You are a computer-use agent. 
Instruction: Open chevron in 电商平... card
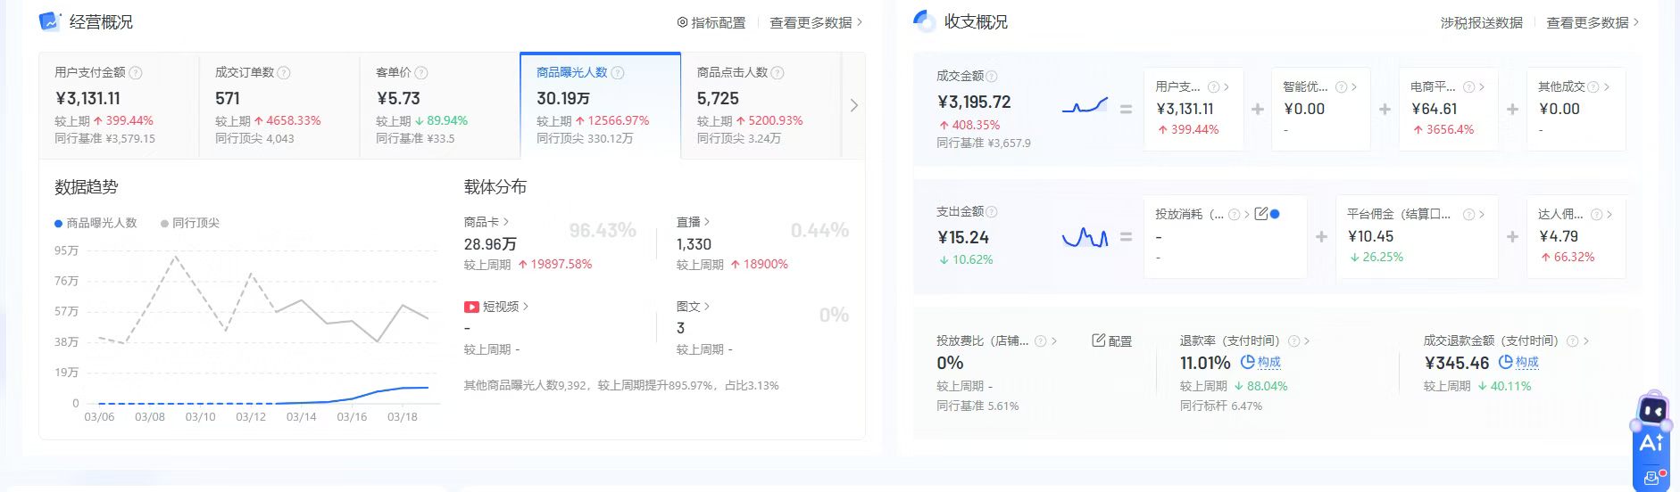pyautogui.click(x=1482, y=87)
